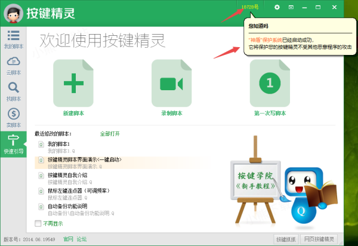Click the "神盾"保护系统 link in tooltip

coord(266,40)
